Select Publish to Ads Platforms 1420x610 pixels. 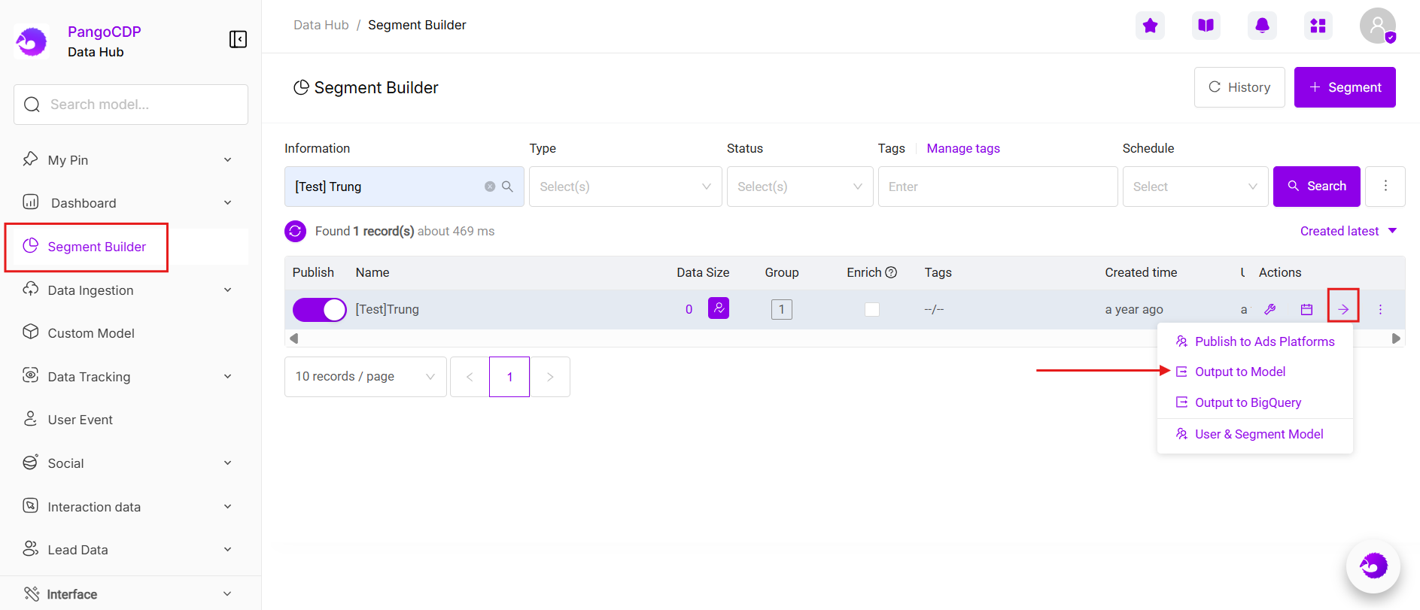tap(1255, 341)
